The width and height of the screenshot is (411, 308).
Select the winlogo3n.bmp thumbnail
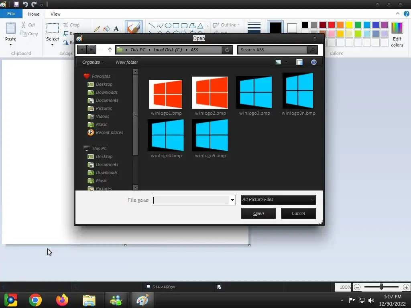299,91
